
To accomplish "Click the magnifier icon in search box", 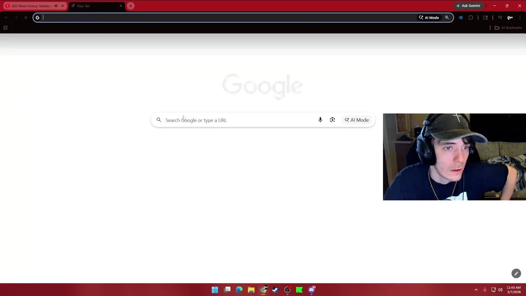I will tap(159, 120).
